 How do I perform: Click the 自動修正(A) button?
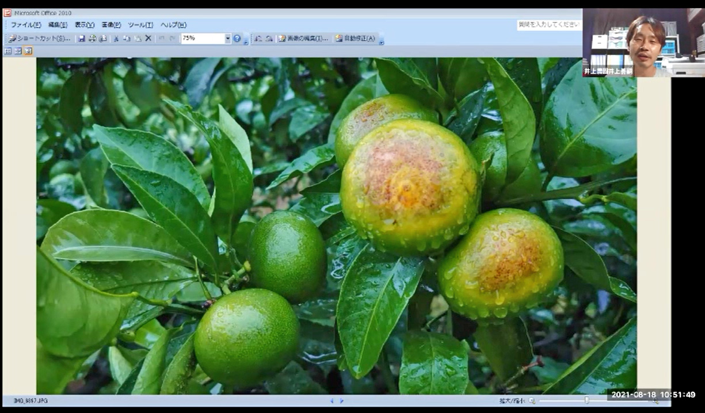point(355,39)
